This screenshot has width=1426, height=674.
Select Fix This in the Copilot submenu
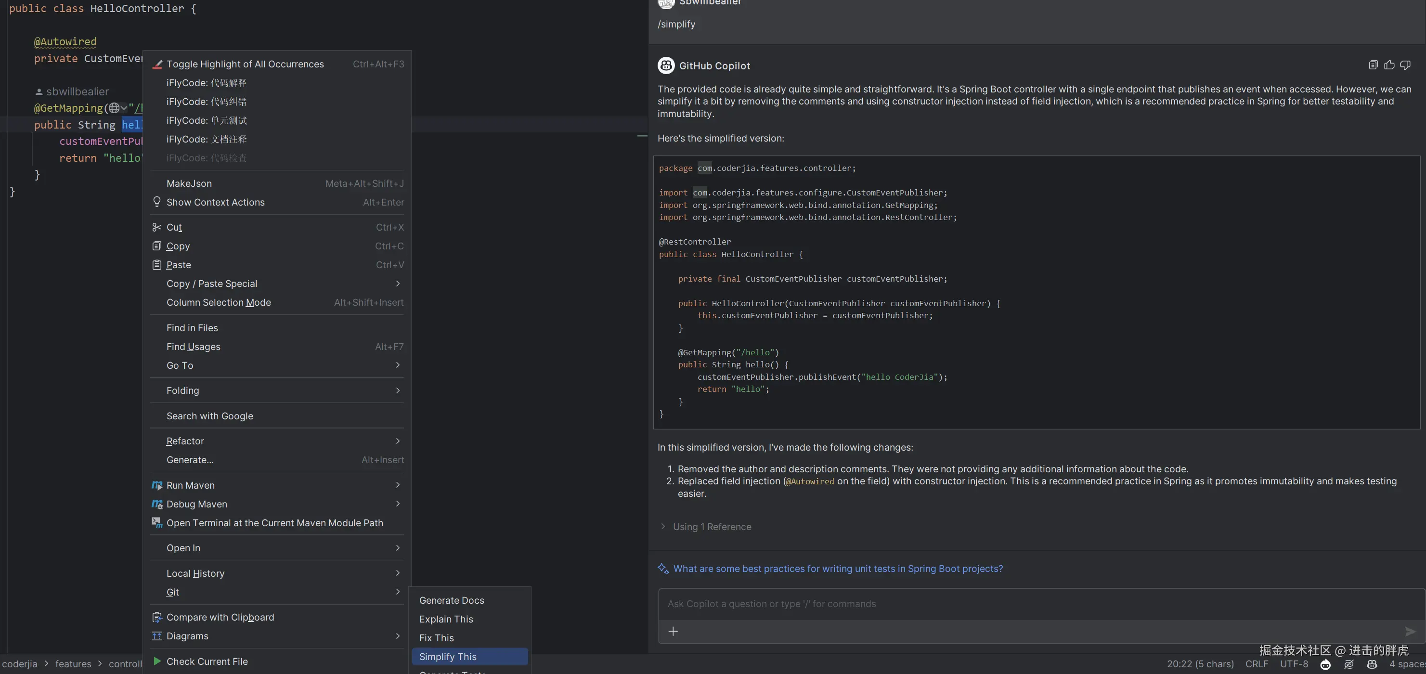tap(469, 638)
